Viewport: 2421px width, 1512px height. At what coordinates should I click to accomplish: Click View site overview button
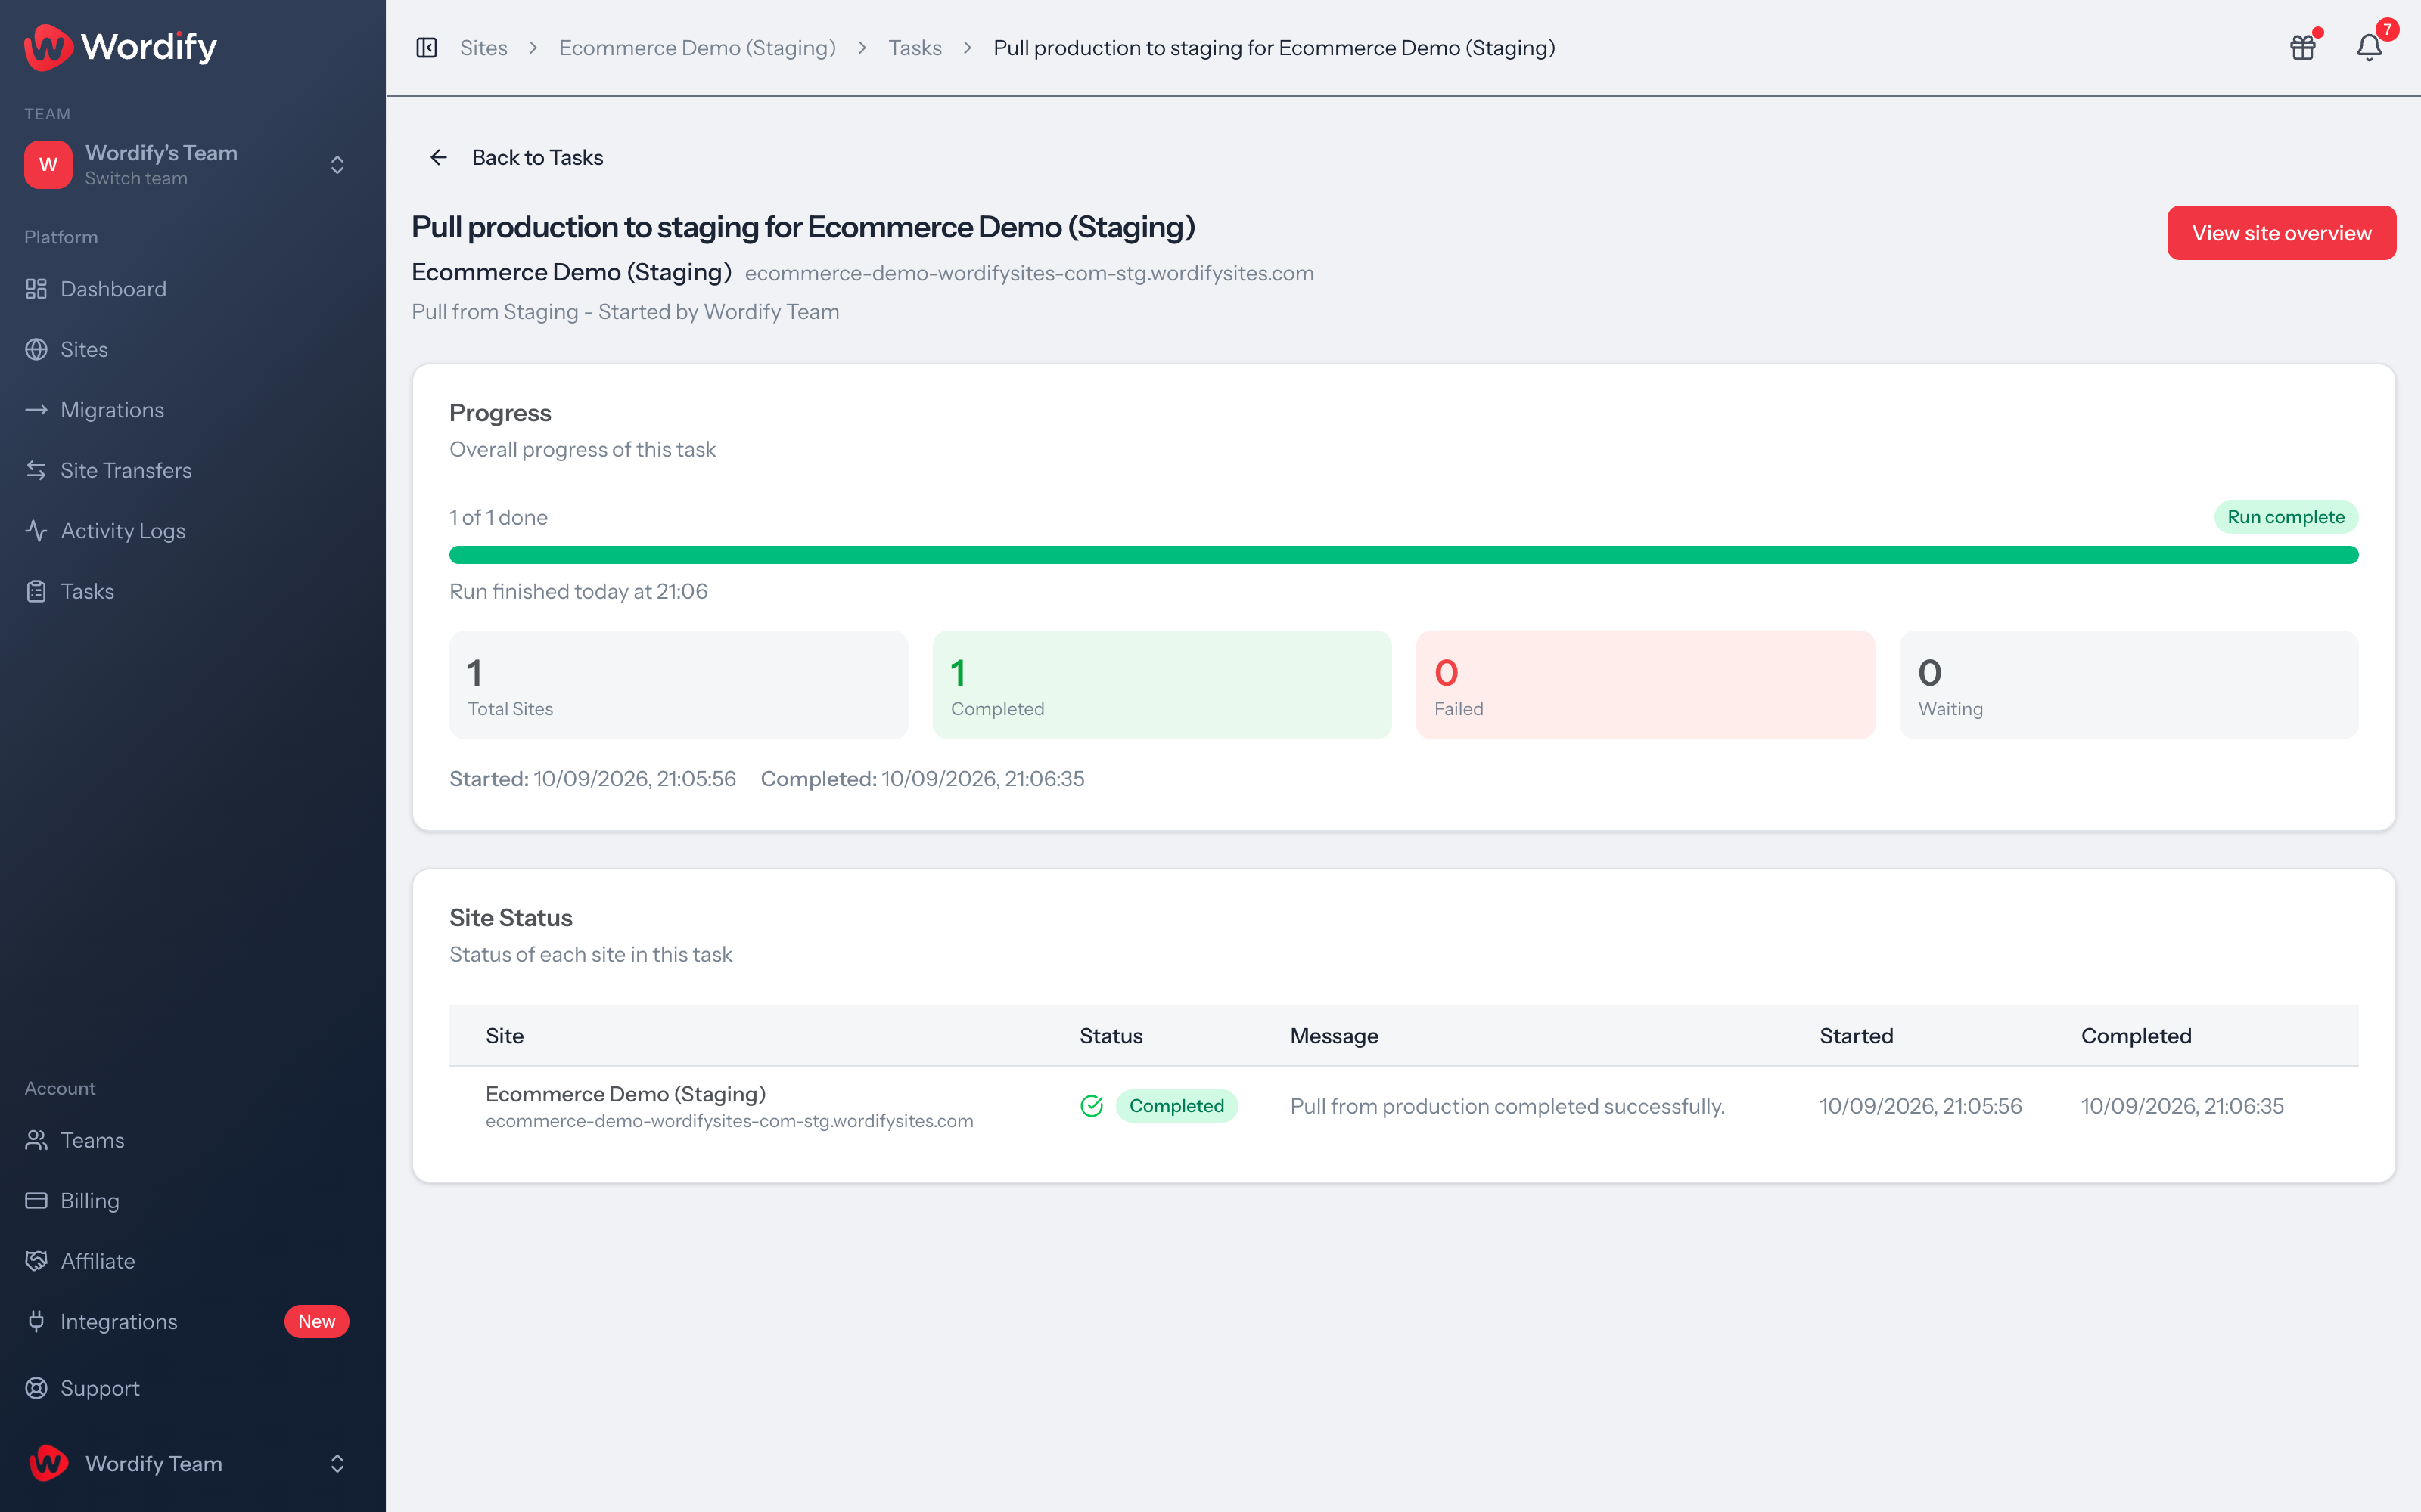pos(2281,233)
